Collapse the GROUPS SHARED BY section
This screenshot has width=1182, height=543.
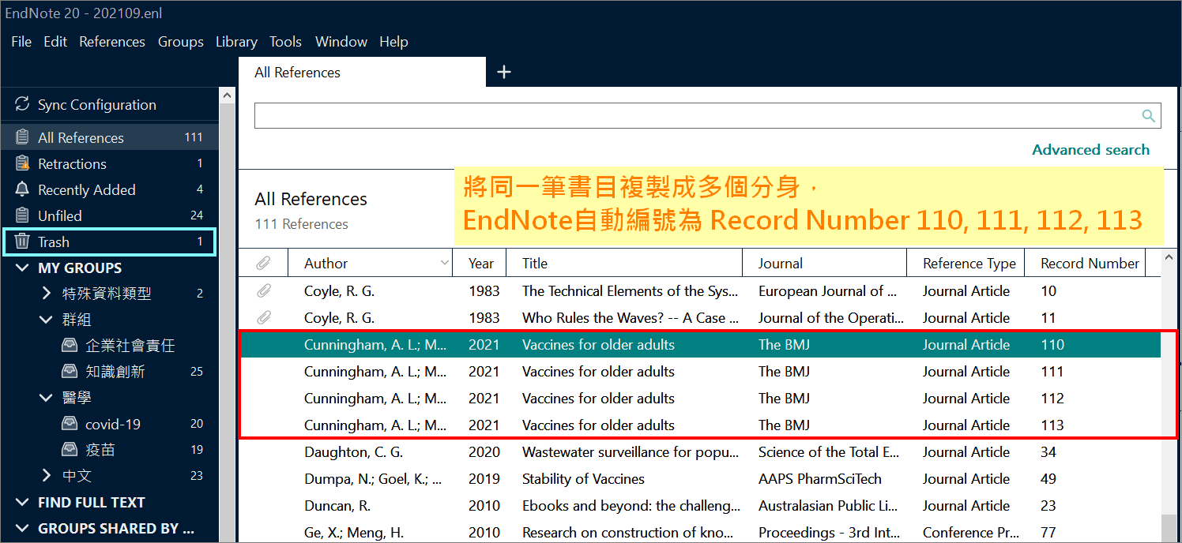(x=21, y=529)
